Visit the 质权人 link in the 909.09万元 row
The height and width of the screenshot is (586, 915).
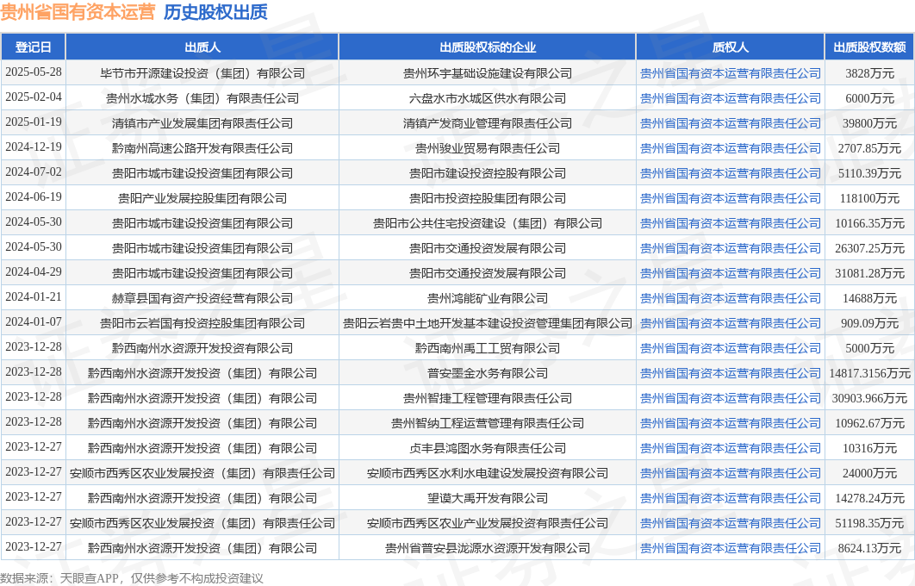730,323
